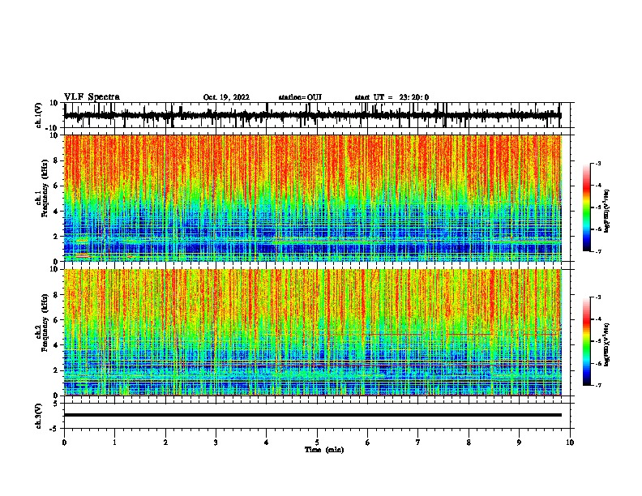Viewport: 642px width, 496px height.
Task: Click the ch.2 spectrogram plot area
Action: 312,332
